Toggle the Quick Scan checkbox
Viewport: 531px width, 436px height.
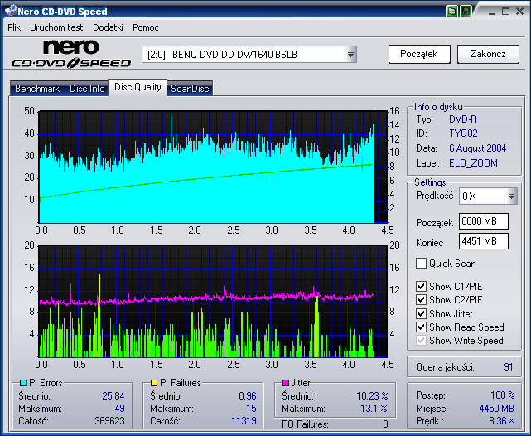click(x=421, y=264)
